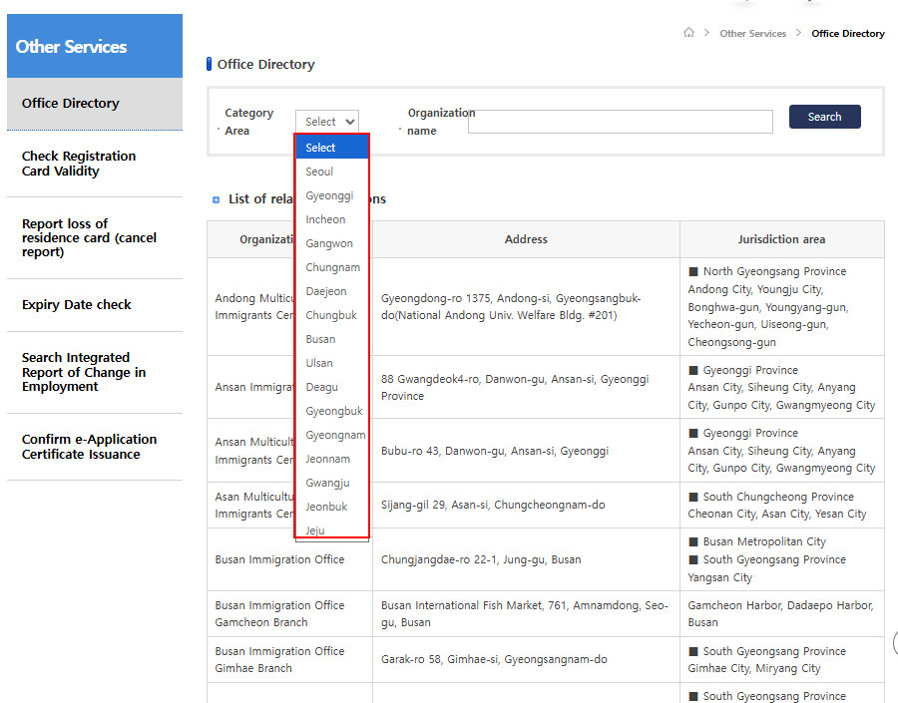Select Jeju option in dropdown
The image size is (898, 703).
point(315,530)
